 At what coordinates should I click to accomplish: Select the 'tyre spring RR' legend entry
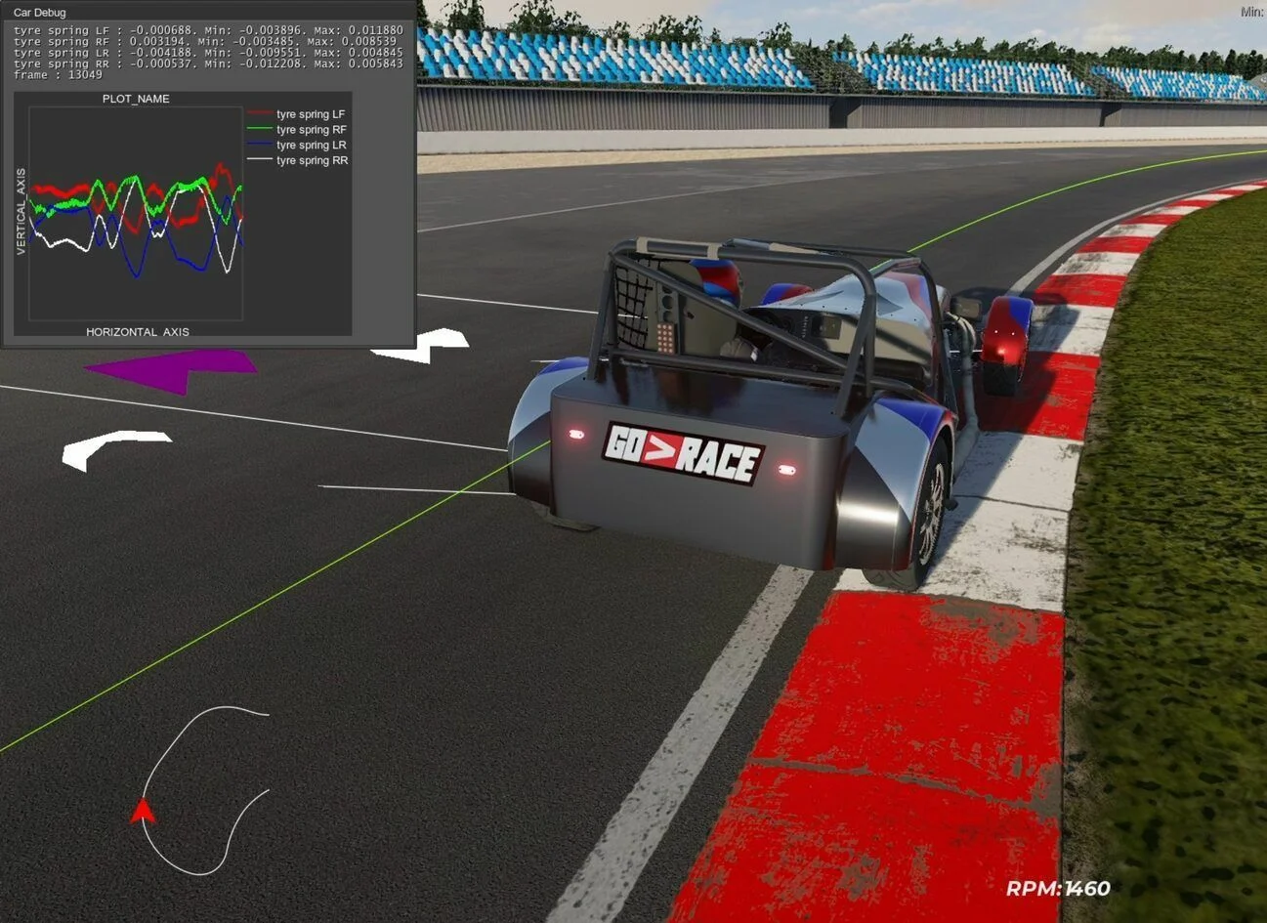point(313,160)
